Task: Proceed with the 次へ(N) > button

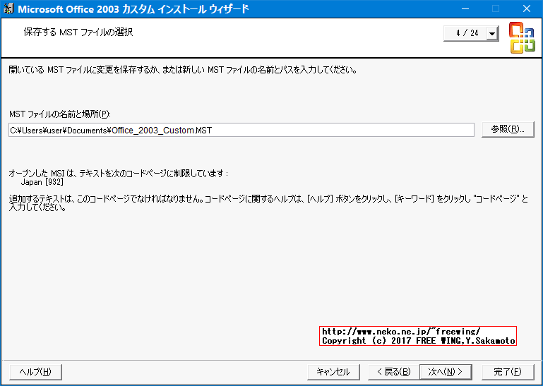Action: (446, 372)
